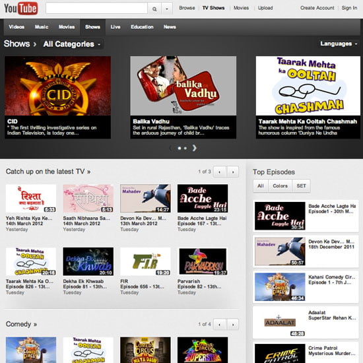Screen dimensions: 363x363
Task: Go to previous page of Comedy
Action: tap(220, 324)
